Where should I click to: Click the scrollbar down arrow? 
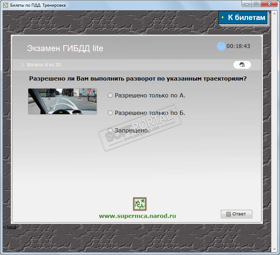click(274, 249)
